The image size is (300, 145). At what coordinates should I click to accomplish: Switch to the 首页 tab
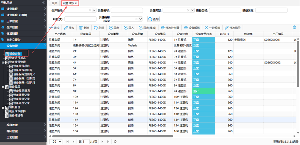click(54, 3)
